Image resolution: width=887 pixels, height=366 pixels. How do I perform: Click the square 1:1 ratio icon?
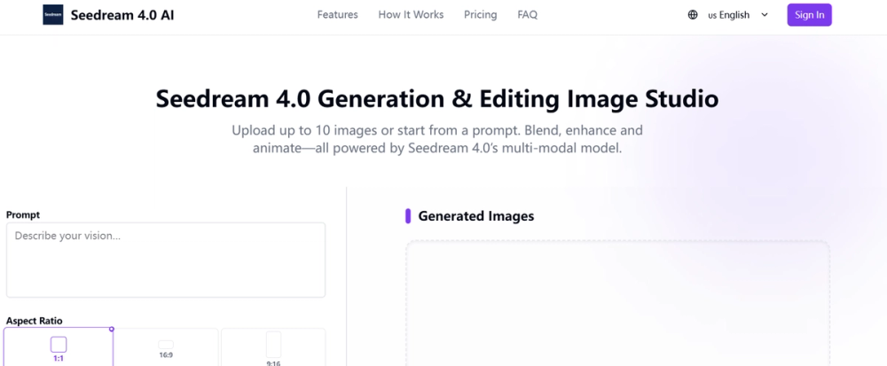tap(59, 344)
